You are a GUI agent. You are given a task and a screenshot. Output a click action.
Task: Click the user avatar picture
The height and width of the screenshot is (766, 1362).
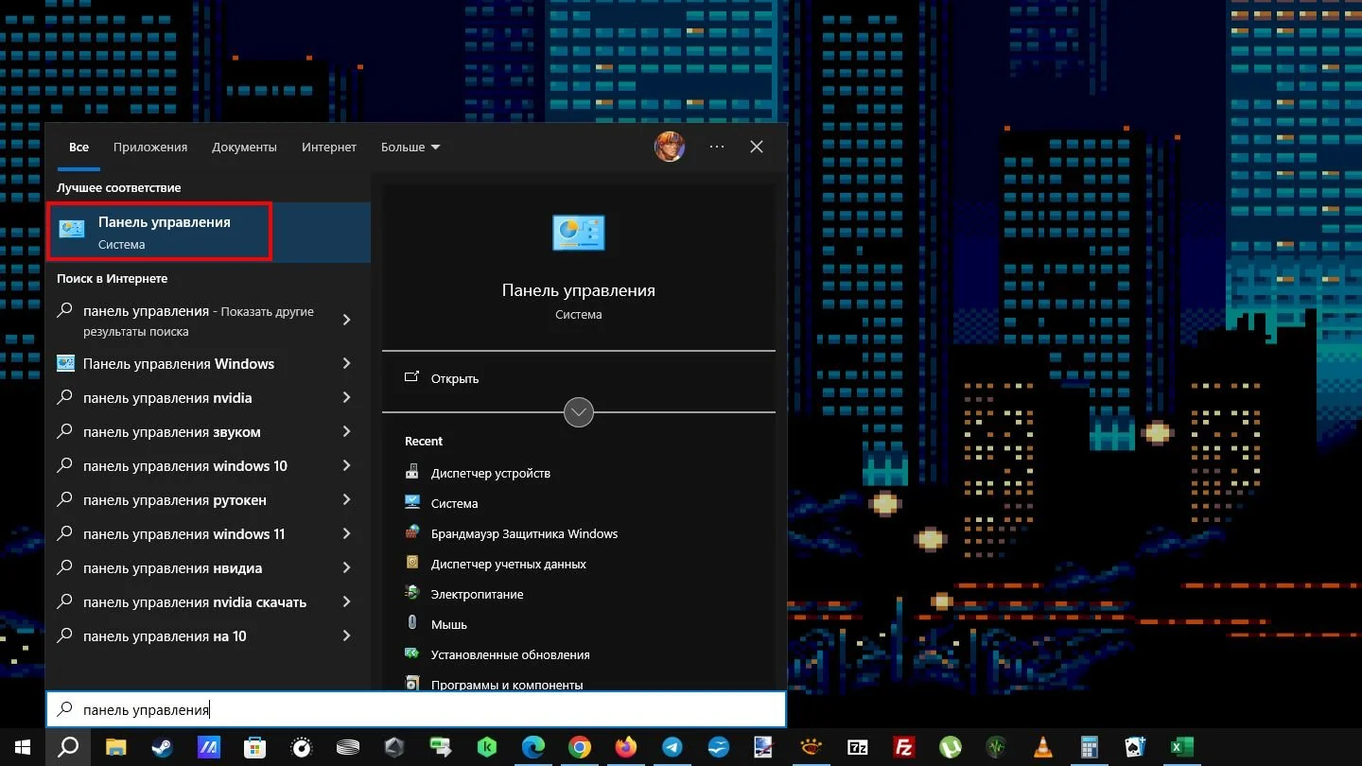coord(670,147)
